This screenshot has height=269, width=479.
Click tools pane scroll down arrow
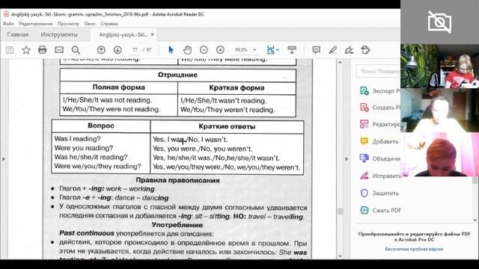pos(475,220)
